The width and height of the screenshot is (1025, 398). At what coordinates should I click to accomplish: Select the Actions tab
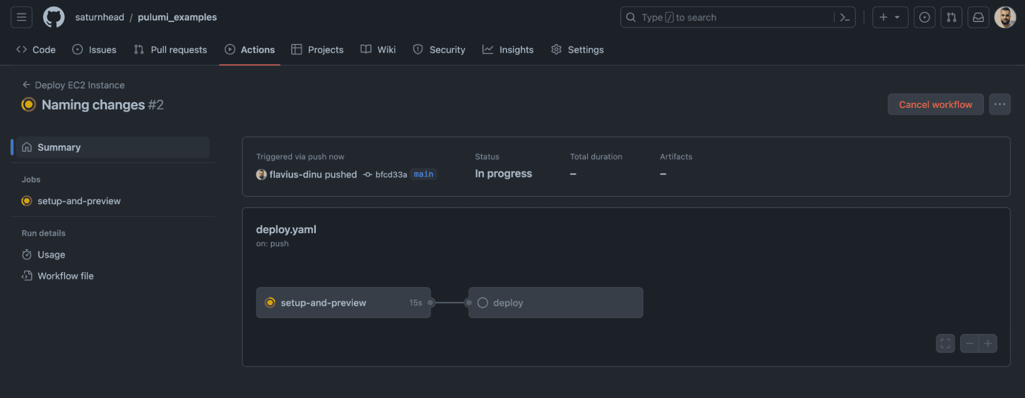pyautogui.click(x=250, y=50)
